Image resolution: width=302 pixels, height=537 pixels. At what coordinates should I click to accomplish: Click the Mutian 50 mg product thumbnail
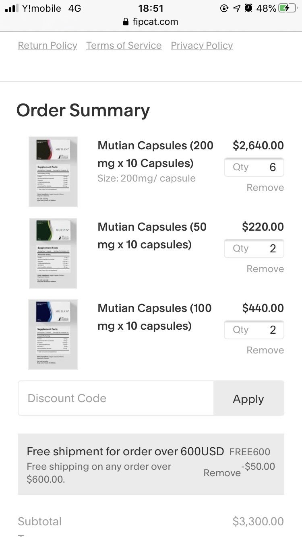point(53,253)
